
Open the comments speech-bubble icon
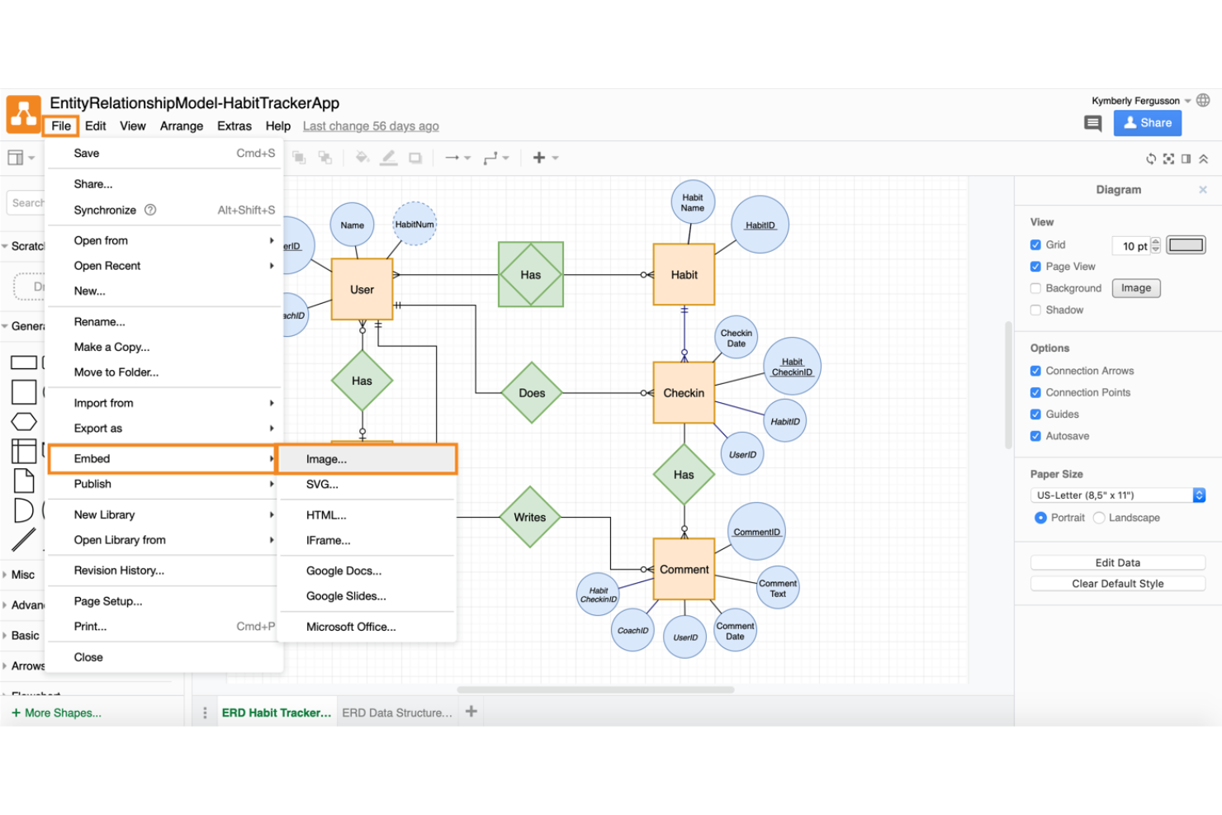tap(1093, 124)
